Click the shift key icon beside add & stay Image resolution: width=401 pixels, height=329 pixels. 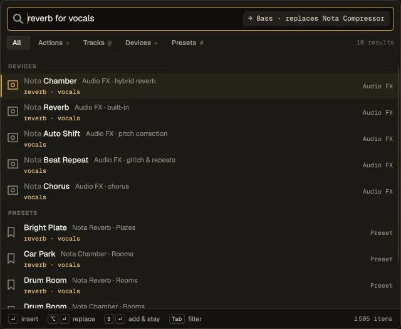(x=109, y=319)
